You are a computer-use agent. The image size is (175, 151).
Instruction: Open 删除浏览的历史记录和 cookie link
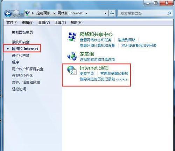pyautogui.click(x=104, y=79)
